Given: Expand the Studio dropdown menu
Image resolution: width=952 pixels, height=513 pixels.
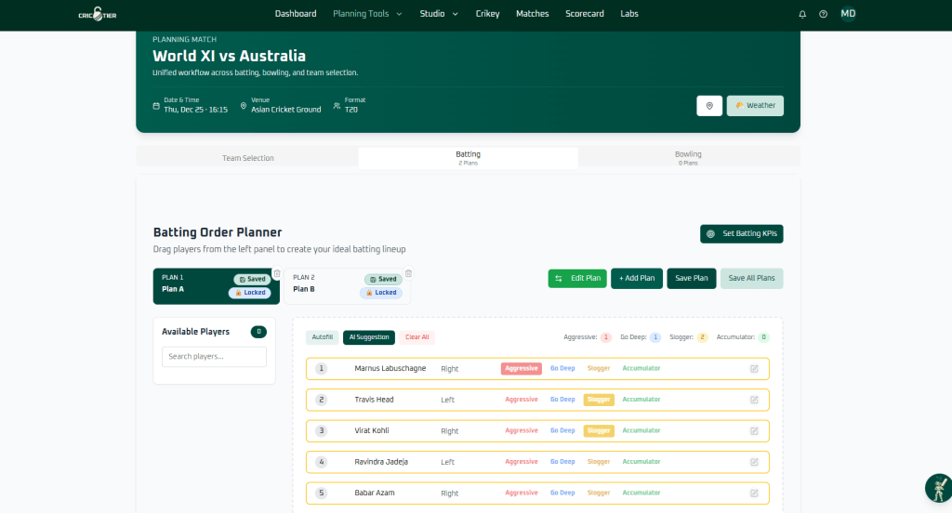Looking at the screenshot, I should coord(439,14).
